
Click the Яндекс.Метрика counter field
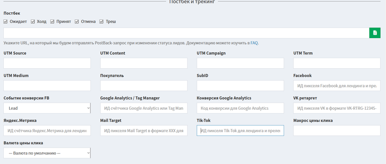pyautogui.click(x=47, y=130)
